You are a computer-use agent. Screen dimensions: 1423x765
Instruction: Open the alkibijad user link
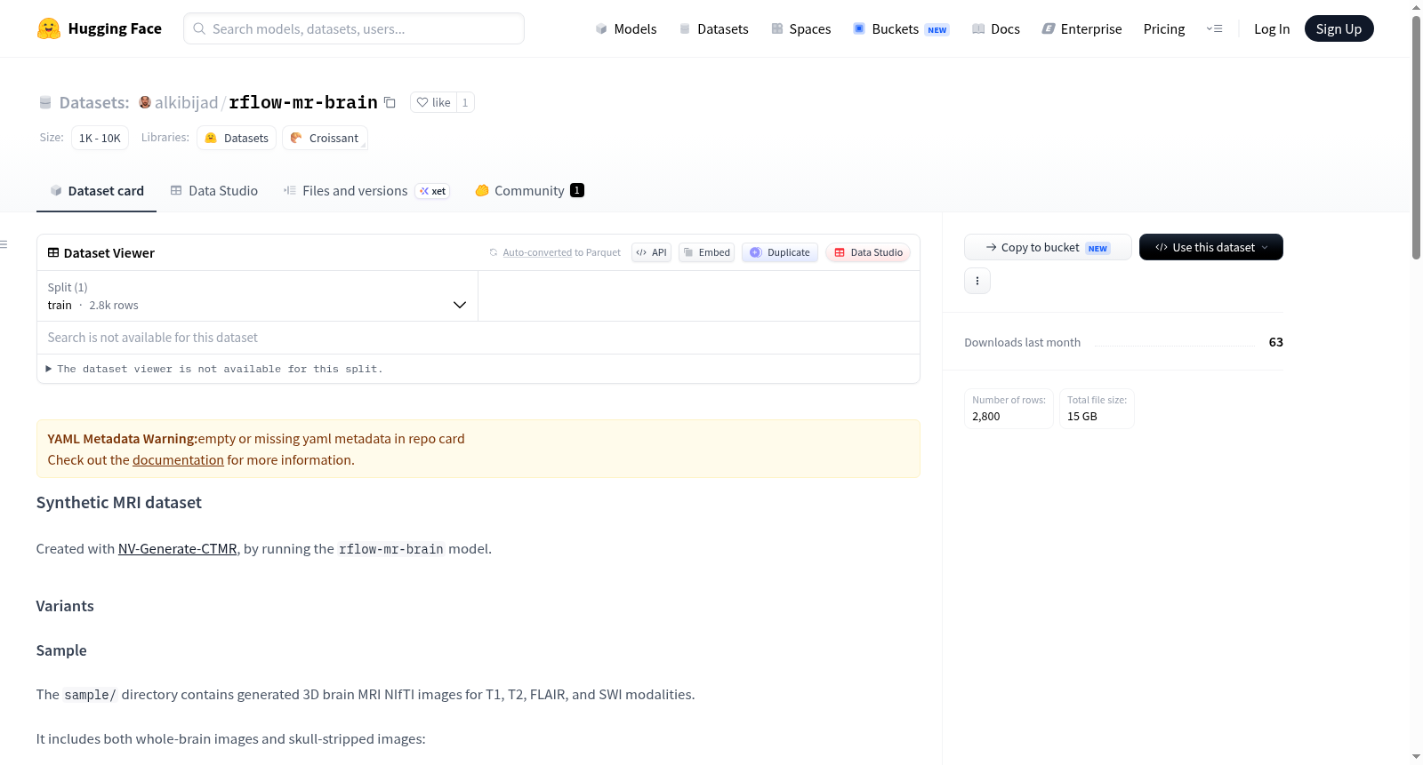click(x=186, y=102)
